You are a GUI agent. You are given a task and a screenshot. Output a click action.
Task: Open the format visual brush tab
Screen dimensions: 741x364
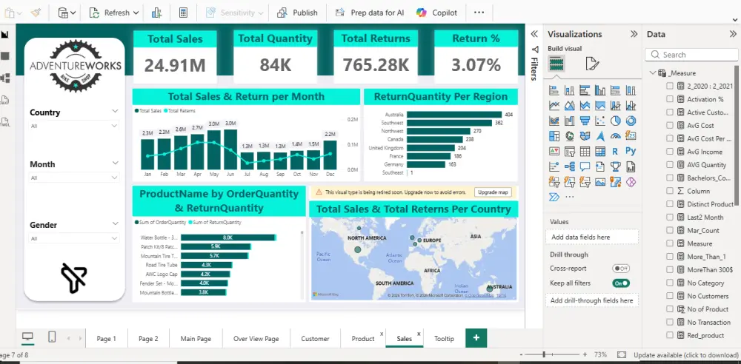point(592,64)
